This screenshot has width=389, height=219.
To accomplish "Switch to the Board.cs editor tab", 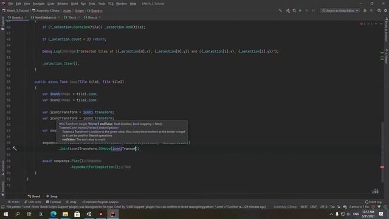I will (17, 18).
